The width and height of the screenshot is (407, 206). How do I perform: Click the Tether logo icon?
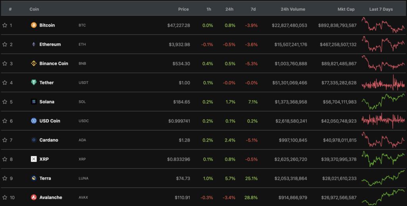[34, 82]
